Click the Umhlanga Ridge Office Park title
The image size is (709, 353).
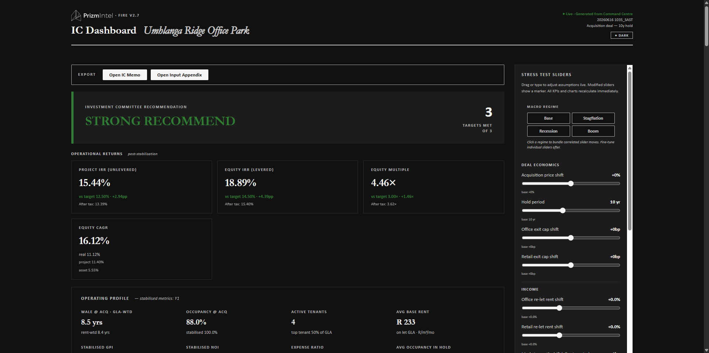coord(197,31)
